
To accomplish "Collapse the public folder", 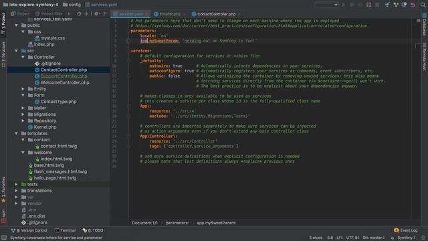I will tap(16, 25).
